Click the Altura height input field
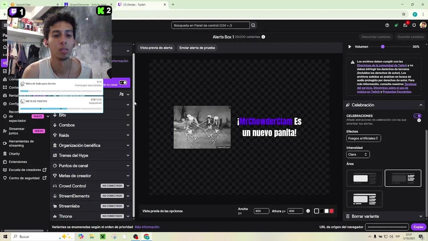This screenshot has height=241, width=428. coord(295,211)
